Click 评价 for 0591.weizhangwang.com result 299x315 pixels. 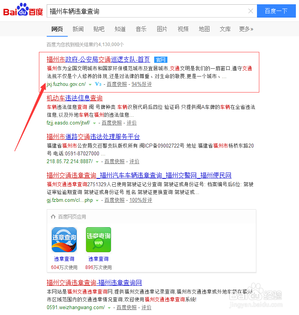[x=146, y=307]
